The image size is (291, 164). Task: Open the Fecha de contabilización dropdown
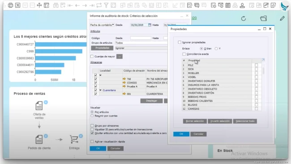tap(102, 25)
